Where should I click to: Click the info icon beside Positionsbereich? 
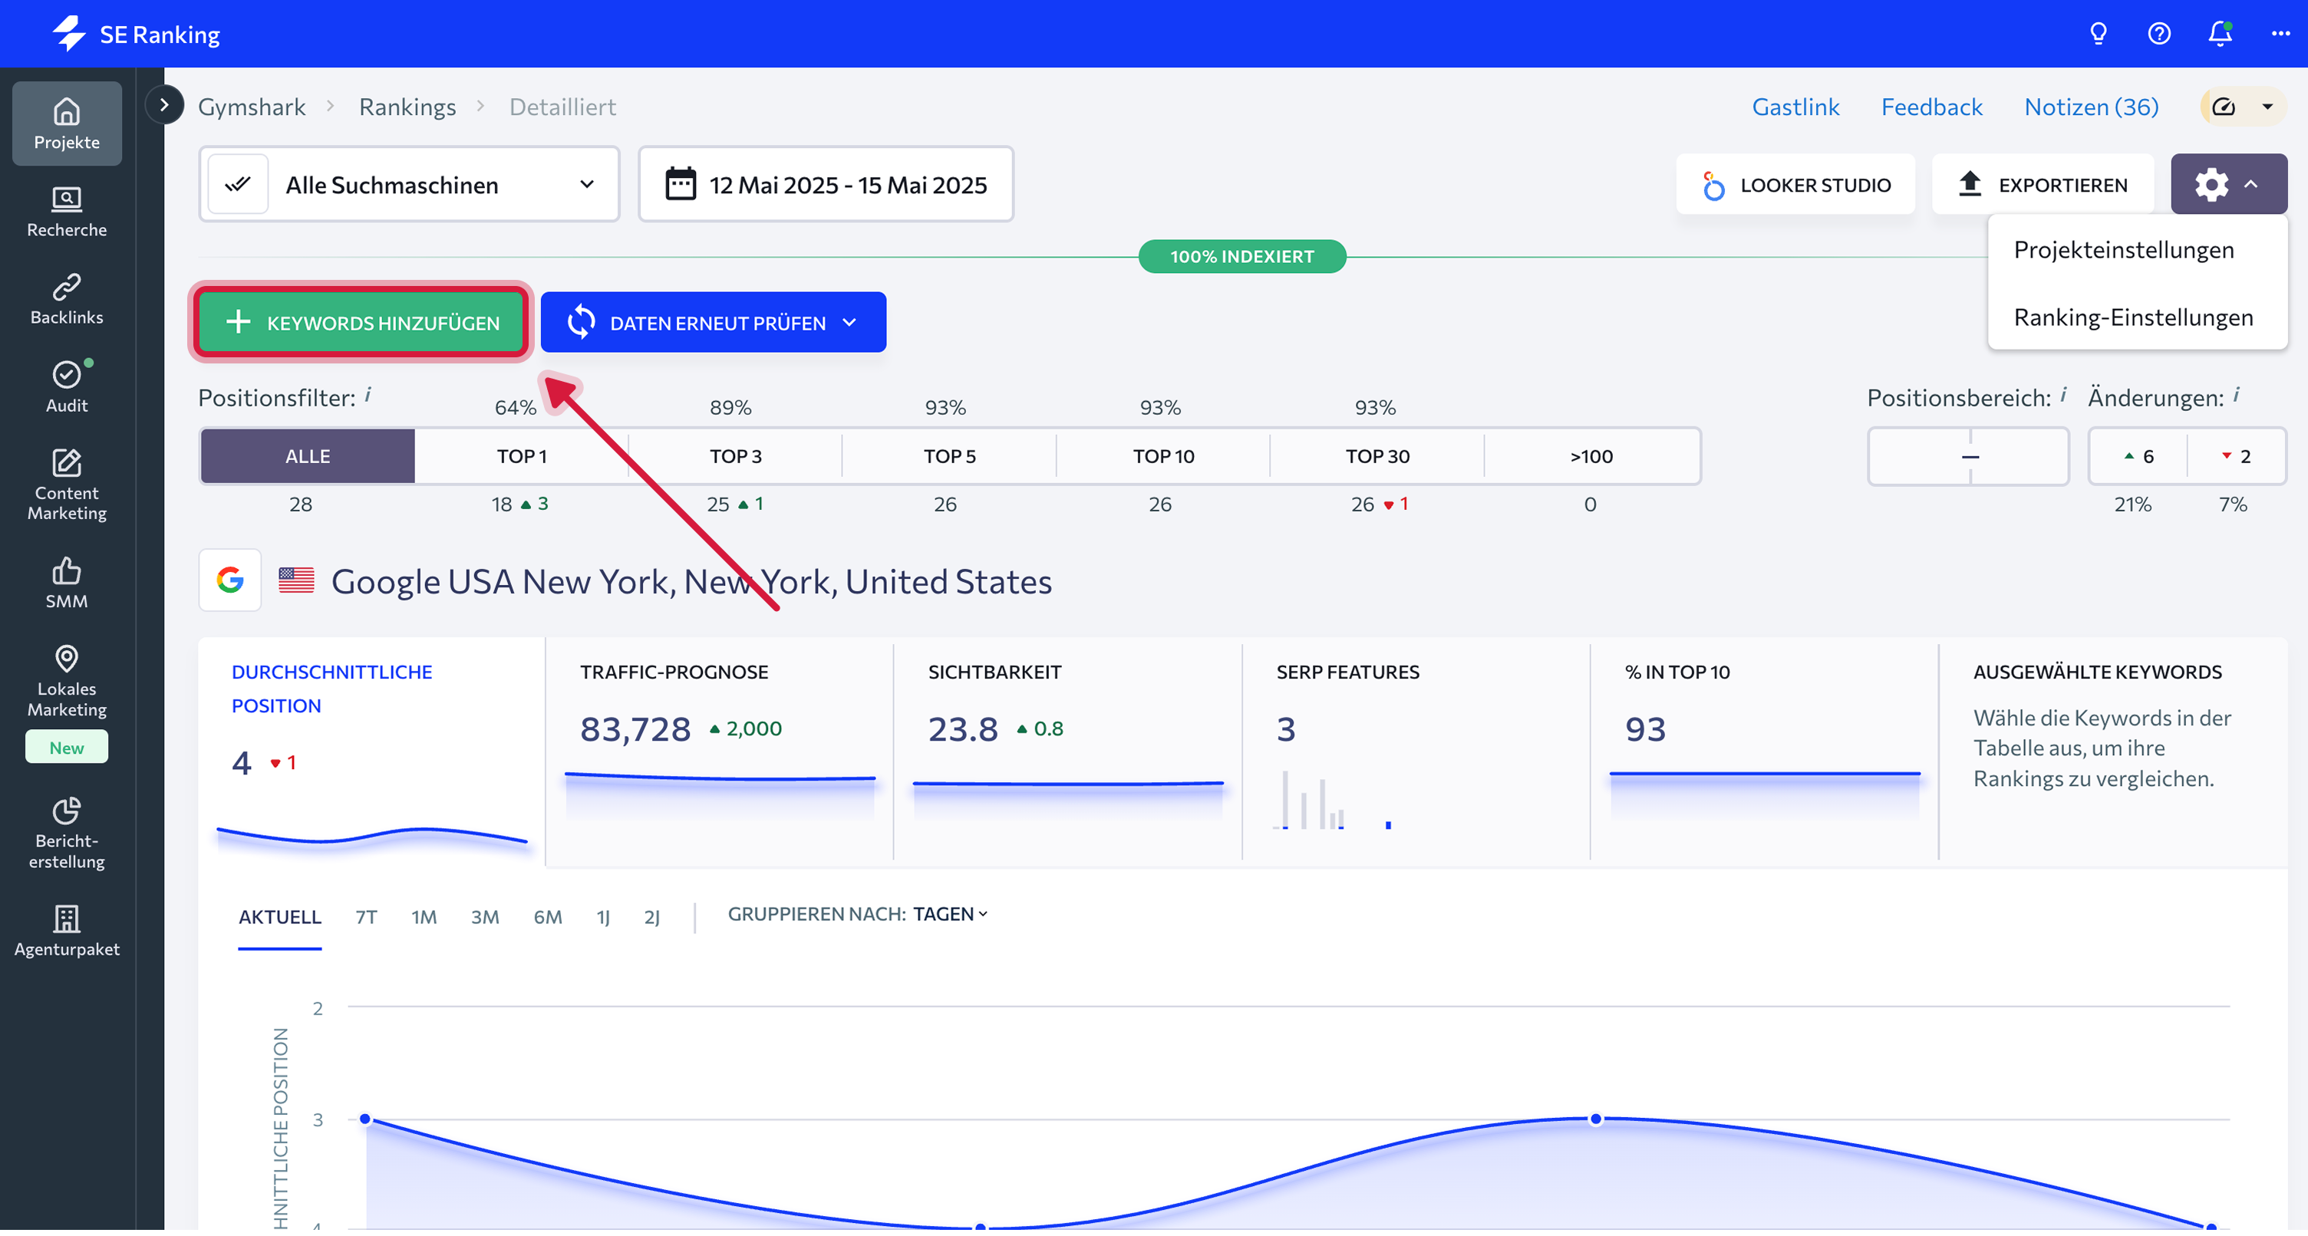pyautogui.click(x=2063, y=395)
